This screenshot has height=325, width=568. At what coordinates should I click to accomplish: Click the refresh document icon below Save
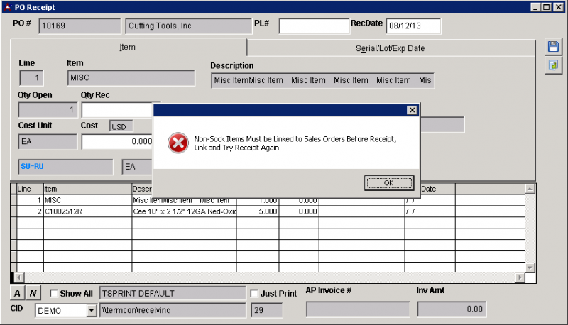click(552, 65)
